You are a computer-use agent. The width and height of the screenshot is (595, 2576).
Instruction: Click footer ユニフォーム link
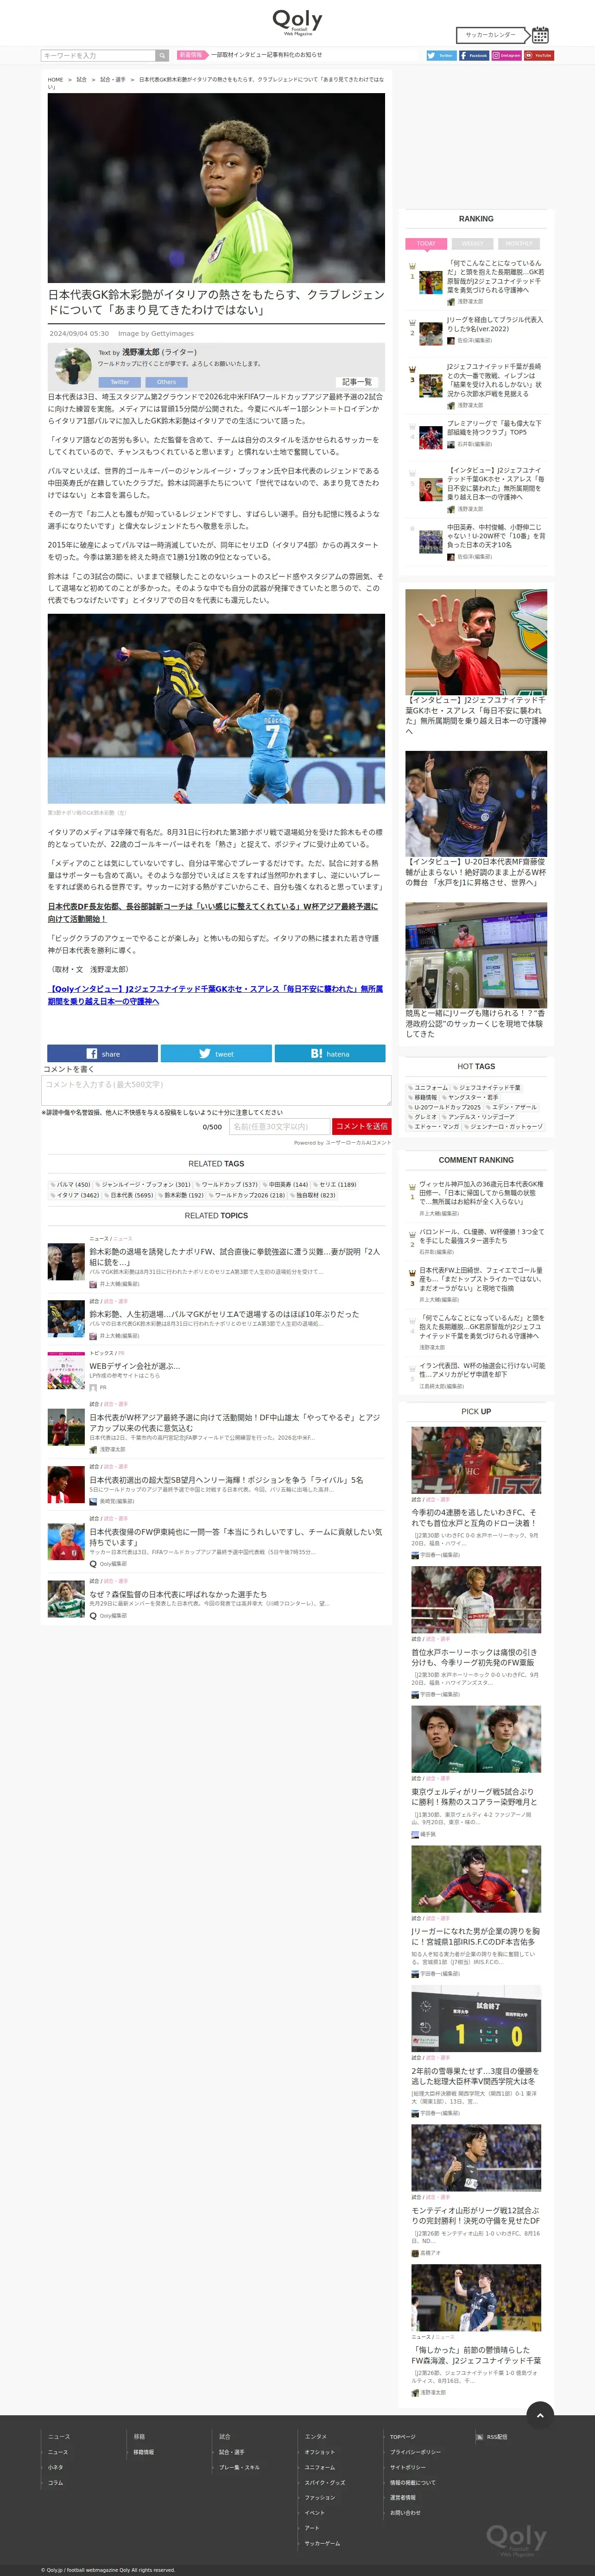pos(320,2467)
